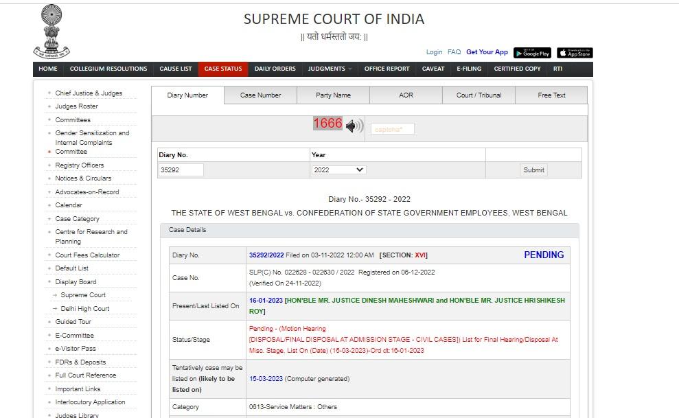Play the captcha audio speaker icon
The image size is (679, 418).
[x=354, y=126]
